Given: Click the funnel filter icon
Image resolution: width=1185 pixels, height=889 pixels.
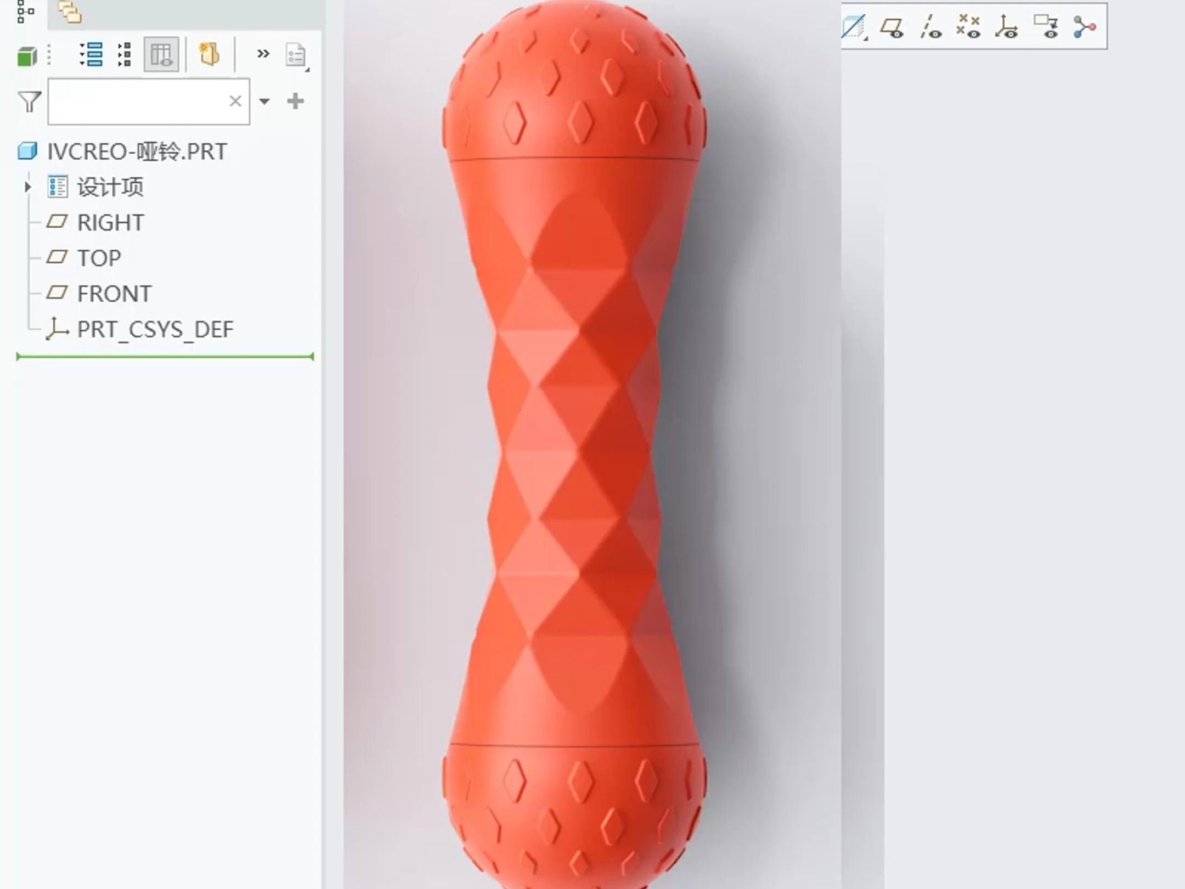Looking at the screenshot, I should point(30,102).
